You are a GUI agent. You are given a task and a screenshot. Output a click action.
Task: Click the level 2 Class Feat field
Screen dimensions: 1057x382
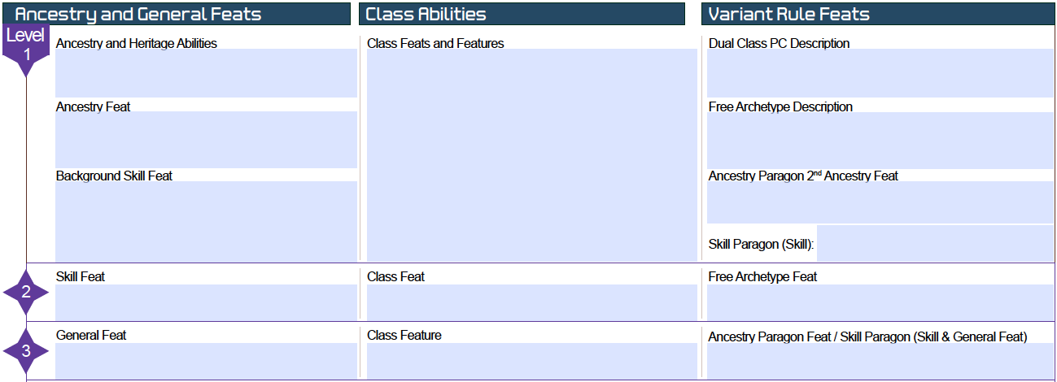[x=532, y=302]
